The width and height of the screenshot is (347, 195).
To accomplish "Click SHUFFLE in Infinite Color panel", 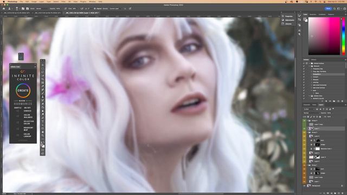I will [18, 108].
